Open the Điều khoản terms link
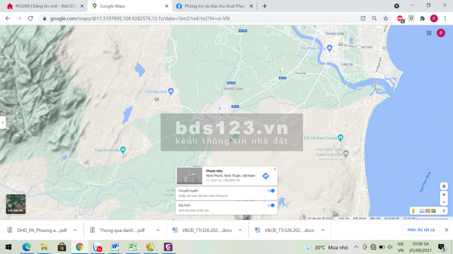 [360, 218]
